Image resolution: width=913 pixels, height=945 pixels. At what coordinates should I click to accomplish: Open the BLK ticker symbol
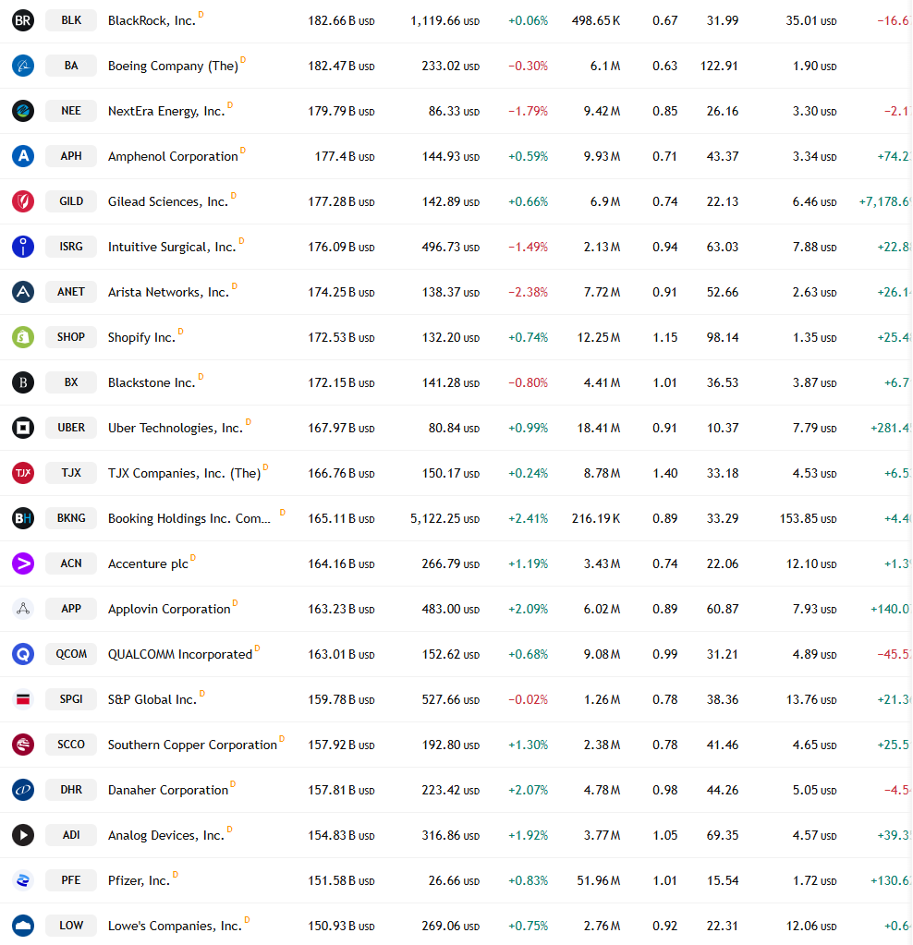pyautogui.click(x=71, y=20)
